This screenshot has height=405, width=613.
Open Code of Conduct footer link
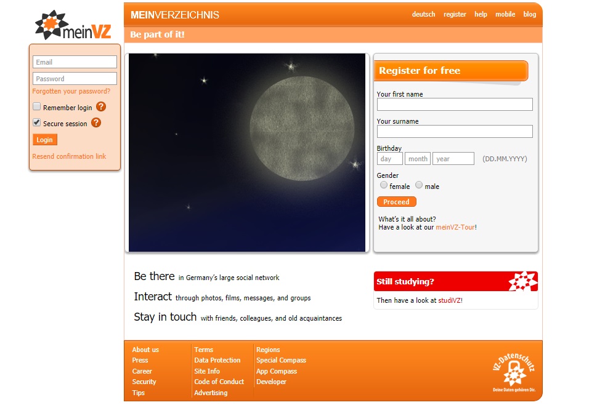click(x=219, y=382)
